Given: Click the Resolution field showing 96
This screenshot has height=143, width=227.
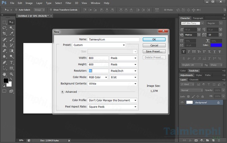Looking at the screenshot, I should coord(98,71).
